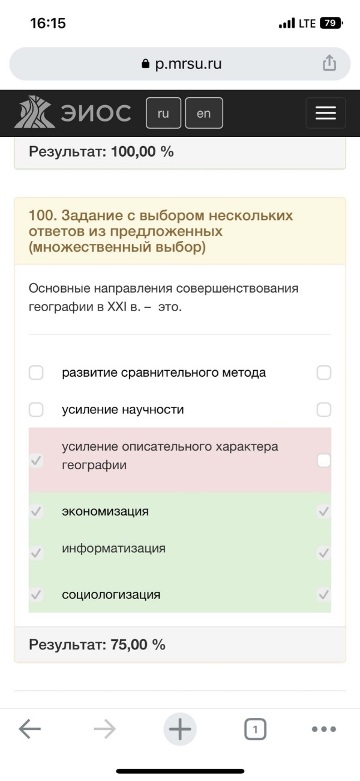Open the tab switcher showing 1 tab
The image size is (360, 781).
(255, 729)
